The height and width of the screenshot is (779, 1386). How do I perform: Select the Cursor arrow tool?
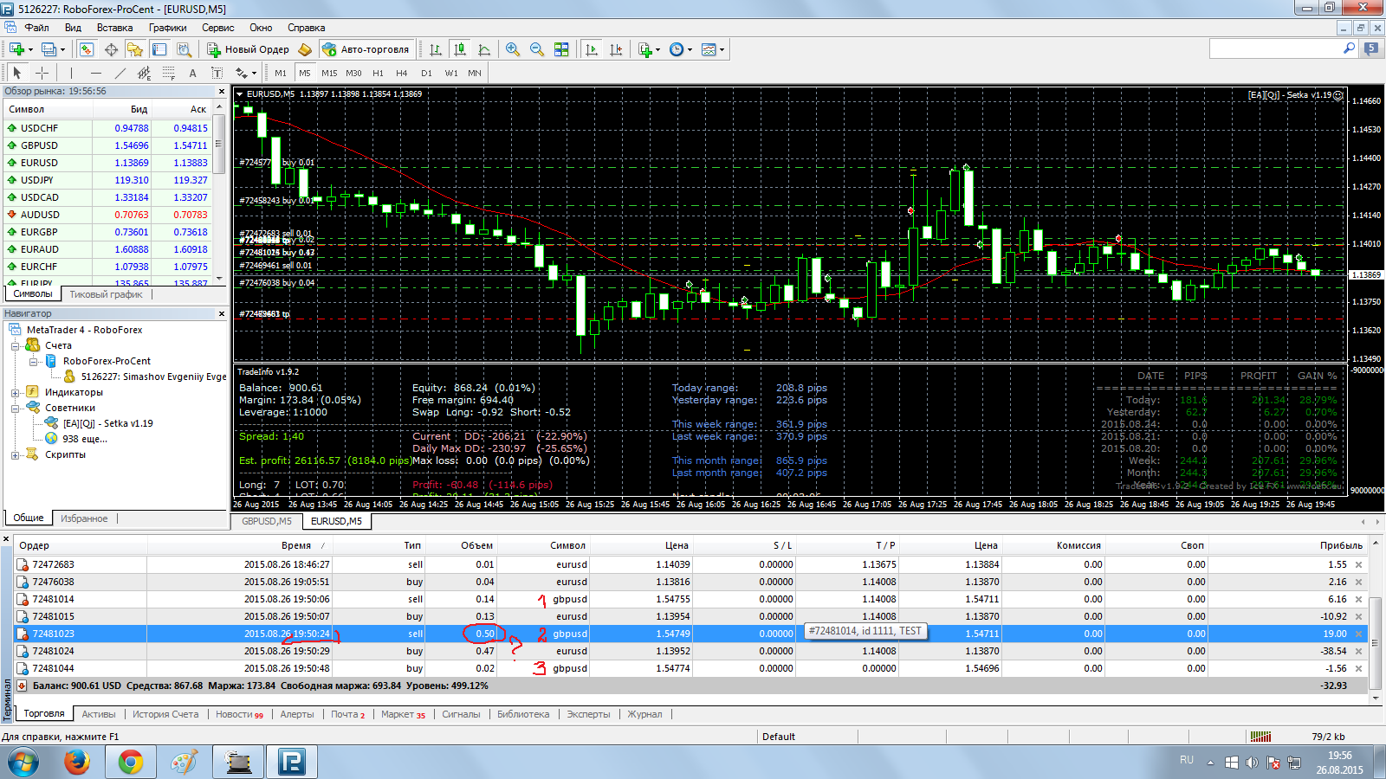pyautogui.click(x=17, y=73)
